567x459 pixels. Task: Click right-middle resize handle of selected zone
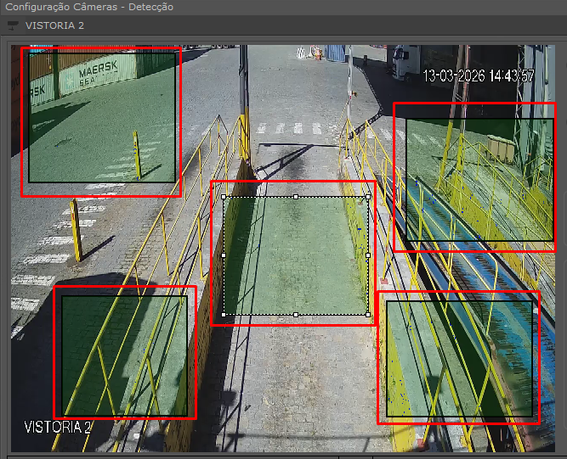point(368,255)
